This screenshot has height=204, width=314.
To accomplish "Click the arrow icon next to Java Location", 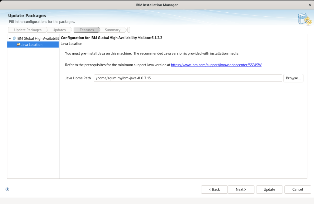I will point(19,45).
